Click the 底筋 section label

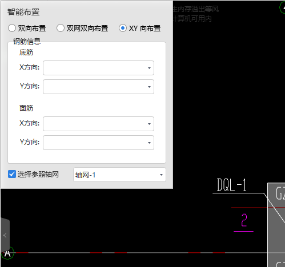[x=26, y=52]
